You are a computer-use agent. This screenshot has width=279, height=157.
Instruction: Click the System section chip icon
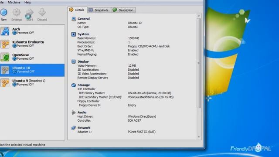point(74,34)
